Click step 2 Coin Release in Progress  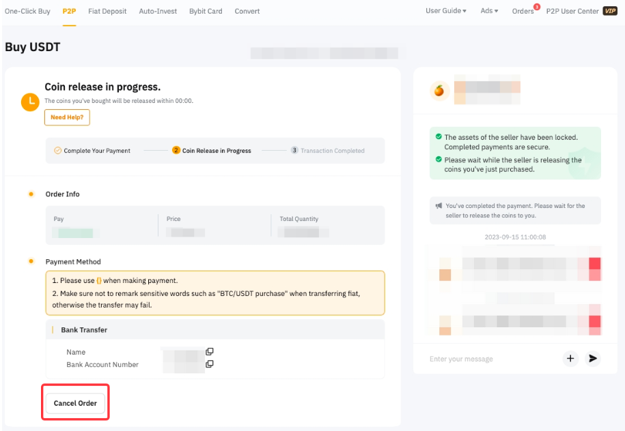pyautogui.click(x=211, y=151)
